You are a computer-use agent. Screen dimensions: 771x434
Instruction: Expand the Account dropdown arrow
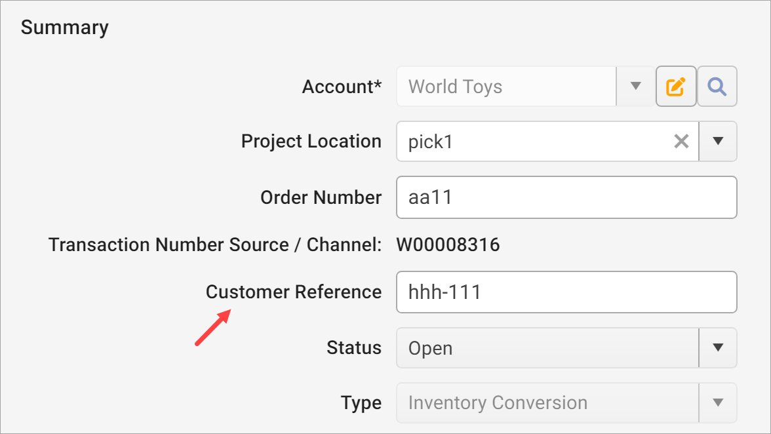pyautogui.click(x=635, y=86)
